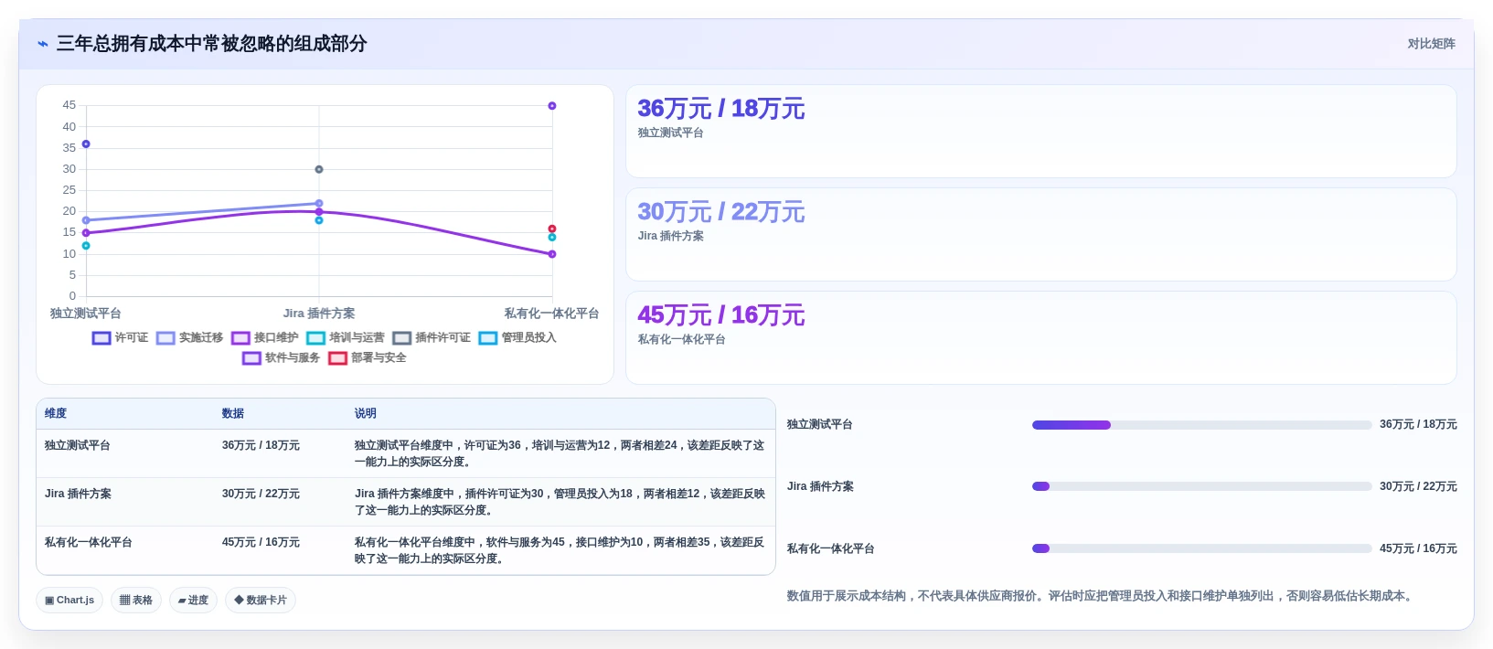
Task: Select the Jira 插件方案 progress bar
Action: click(x=1201, y=486)
